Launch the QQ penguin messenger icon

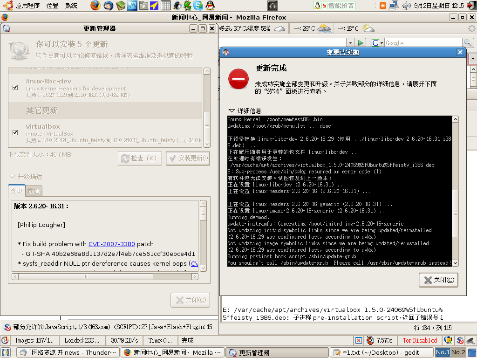(x=210, y=6)
